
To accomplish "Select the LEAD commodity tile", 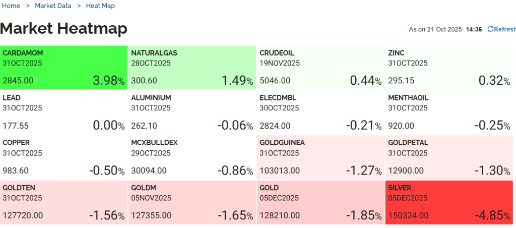I will pyautogui.click(x=63, y=112).
